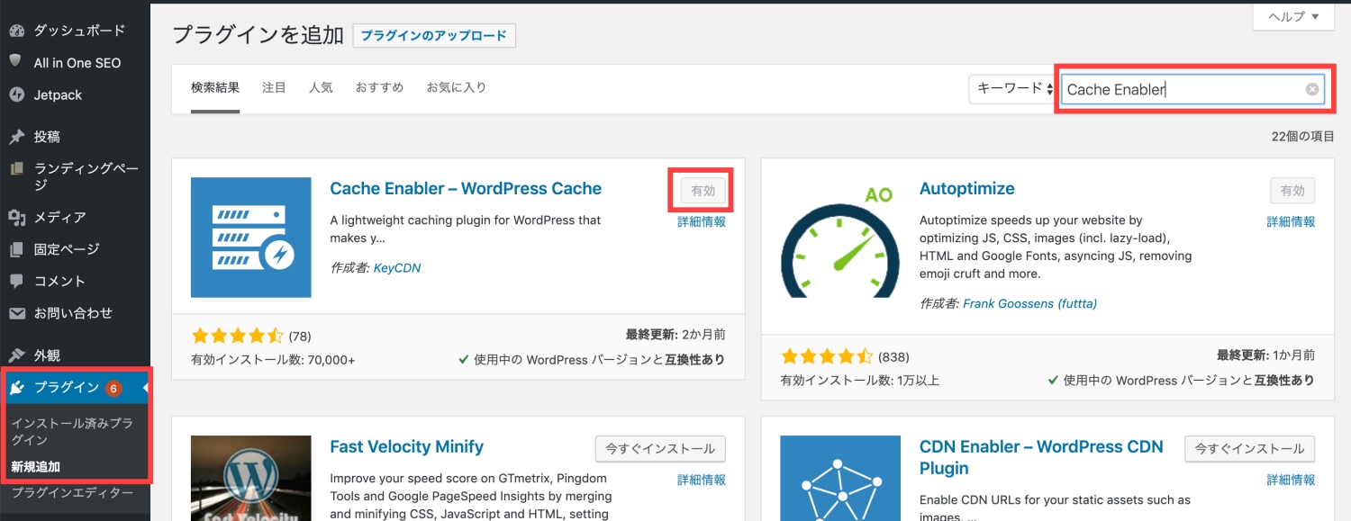Click 今すぐインストール for Fast Velocity Minify
The height and width of the screenshot is (521, 1351).
point(660,448)
